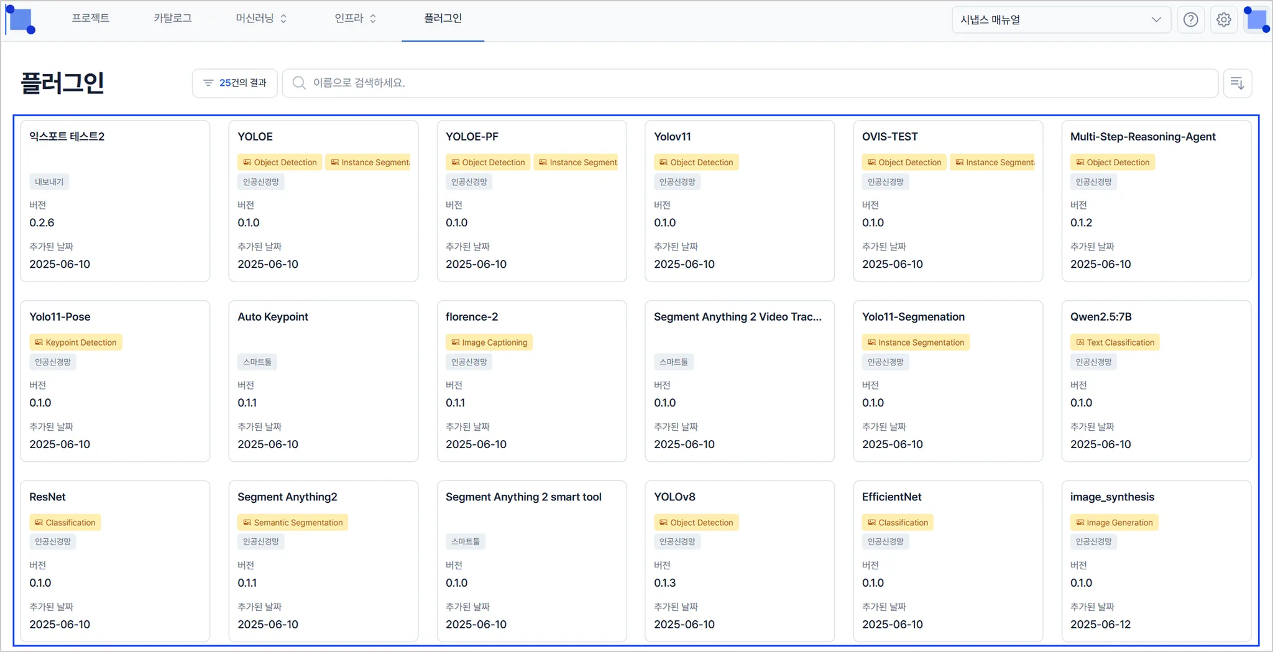
Task: Open the Yolov11 plugin card title
Action: (672, 137)
